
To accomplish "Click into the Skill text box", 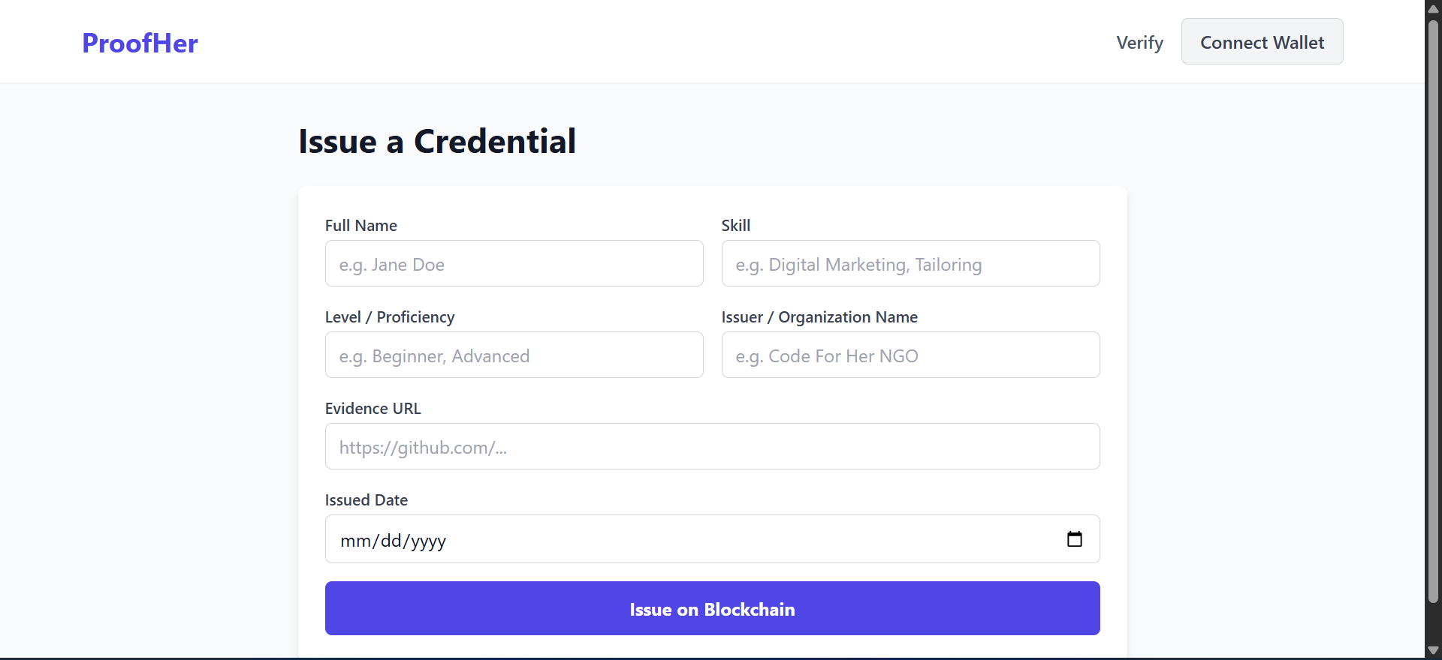I will coord(910,263).
